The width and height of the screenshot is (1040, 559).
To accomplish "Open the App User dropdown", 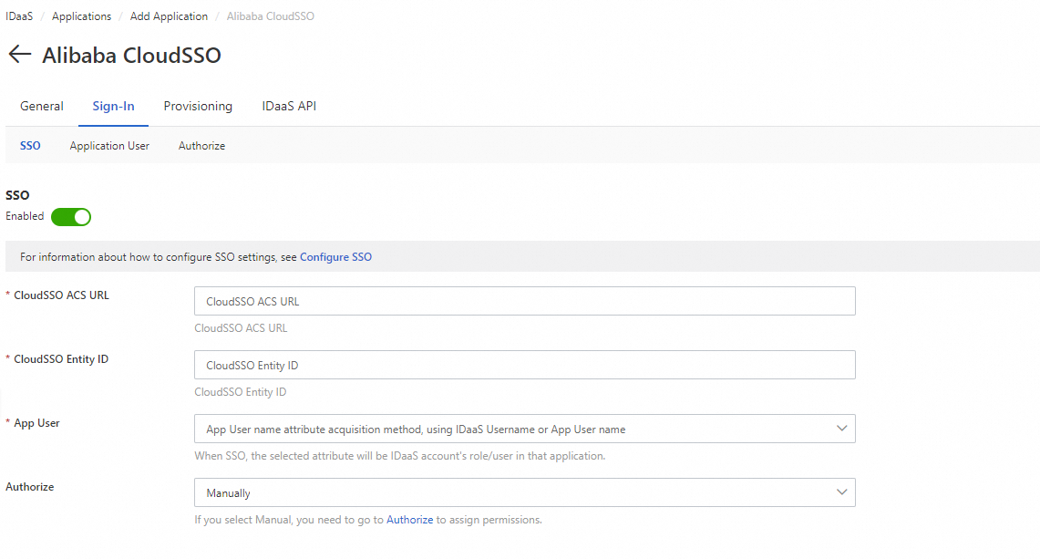I will pyautogui.click(x=525, y=429).
